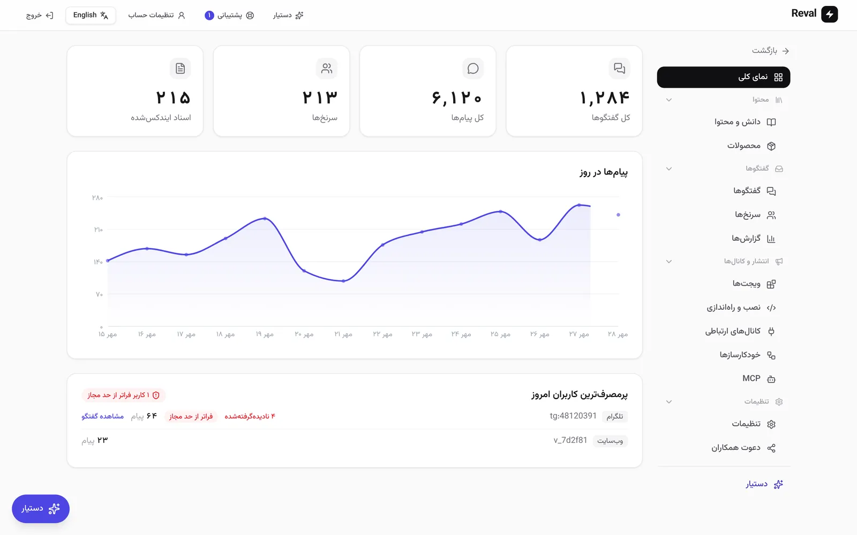The height and width of the screenshot is (535, 857).
Task: Click the bar chart icon for گزارش‌ها
Action: 771,239
